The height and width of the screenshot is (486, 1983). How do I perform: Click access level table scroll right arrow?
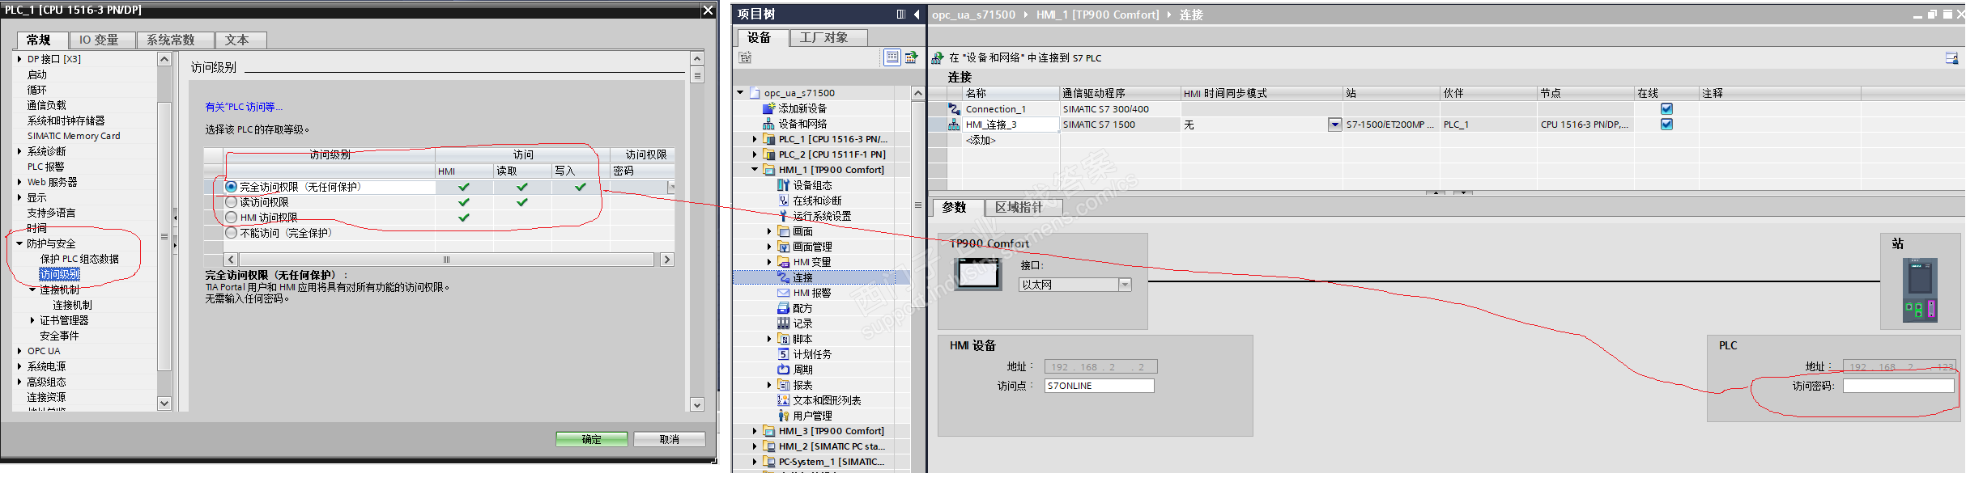point(667,260)
